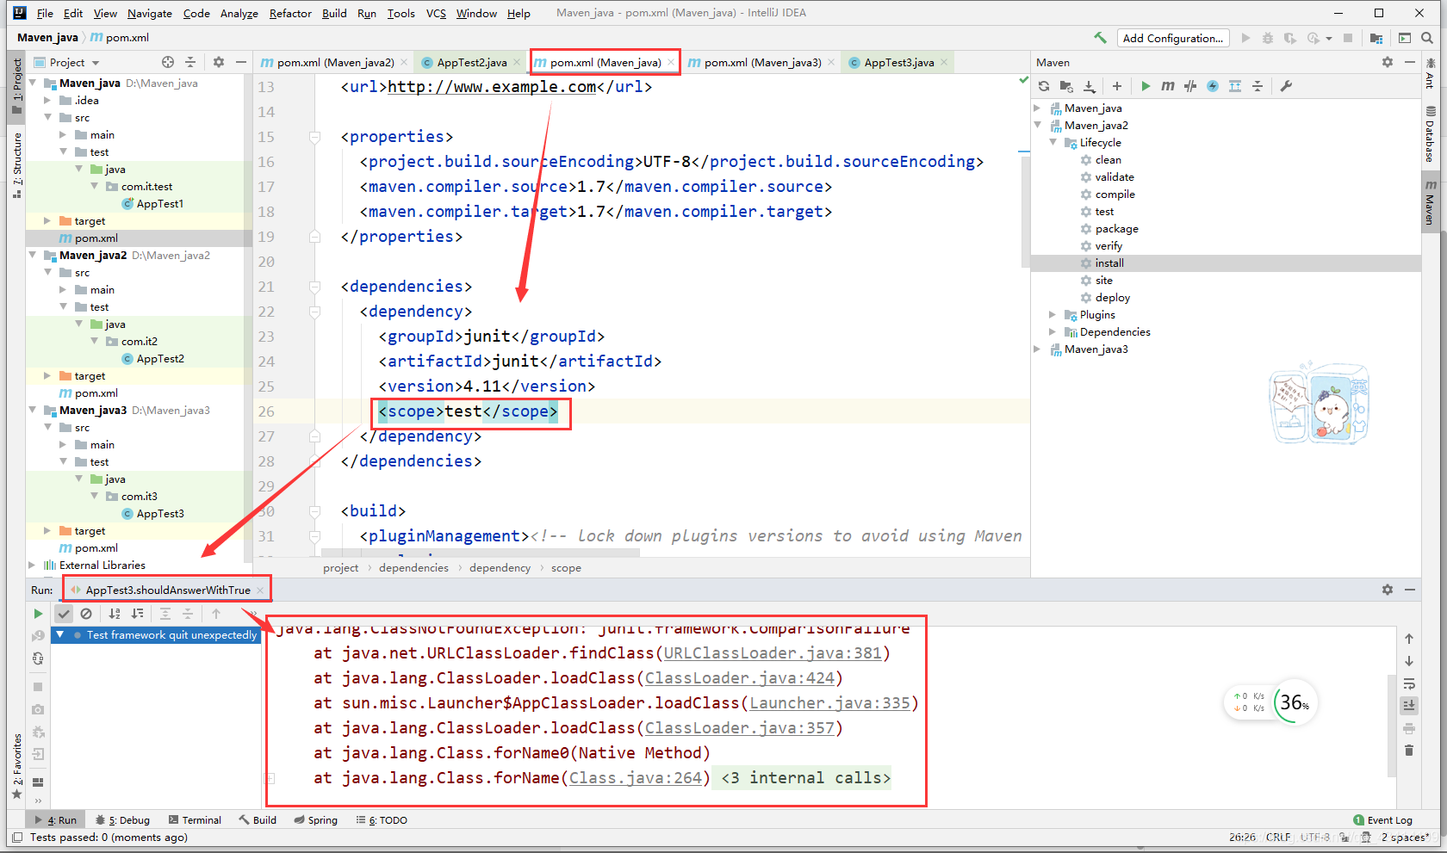Screen dimensions: 1447x853
Task: Click the Download Sources icon in Maven toolbar
Action: click(1089, 86)
